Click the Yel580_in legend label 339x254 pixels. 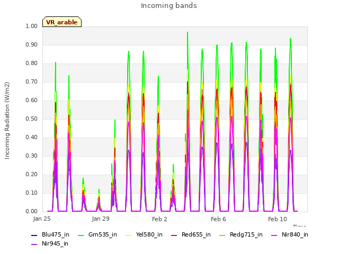point(149,234)
